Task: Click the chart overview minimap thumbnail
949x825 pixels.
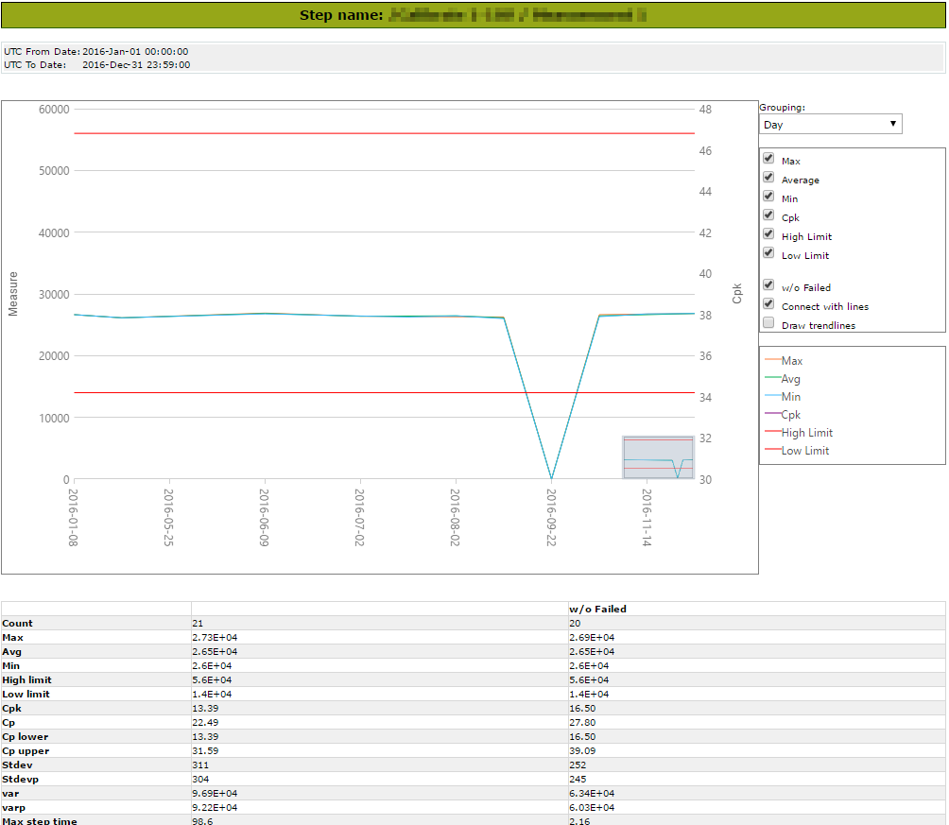Action: coord(658,457)
